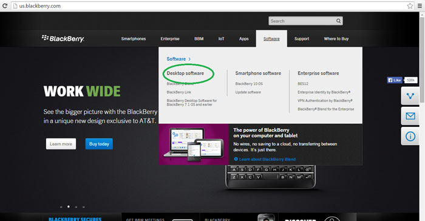
Task: Open Where to Buy menu
Action: point(336,39)
